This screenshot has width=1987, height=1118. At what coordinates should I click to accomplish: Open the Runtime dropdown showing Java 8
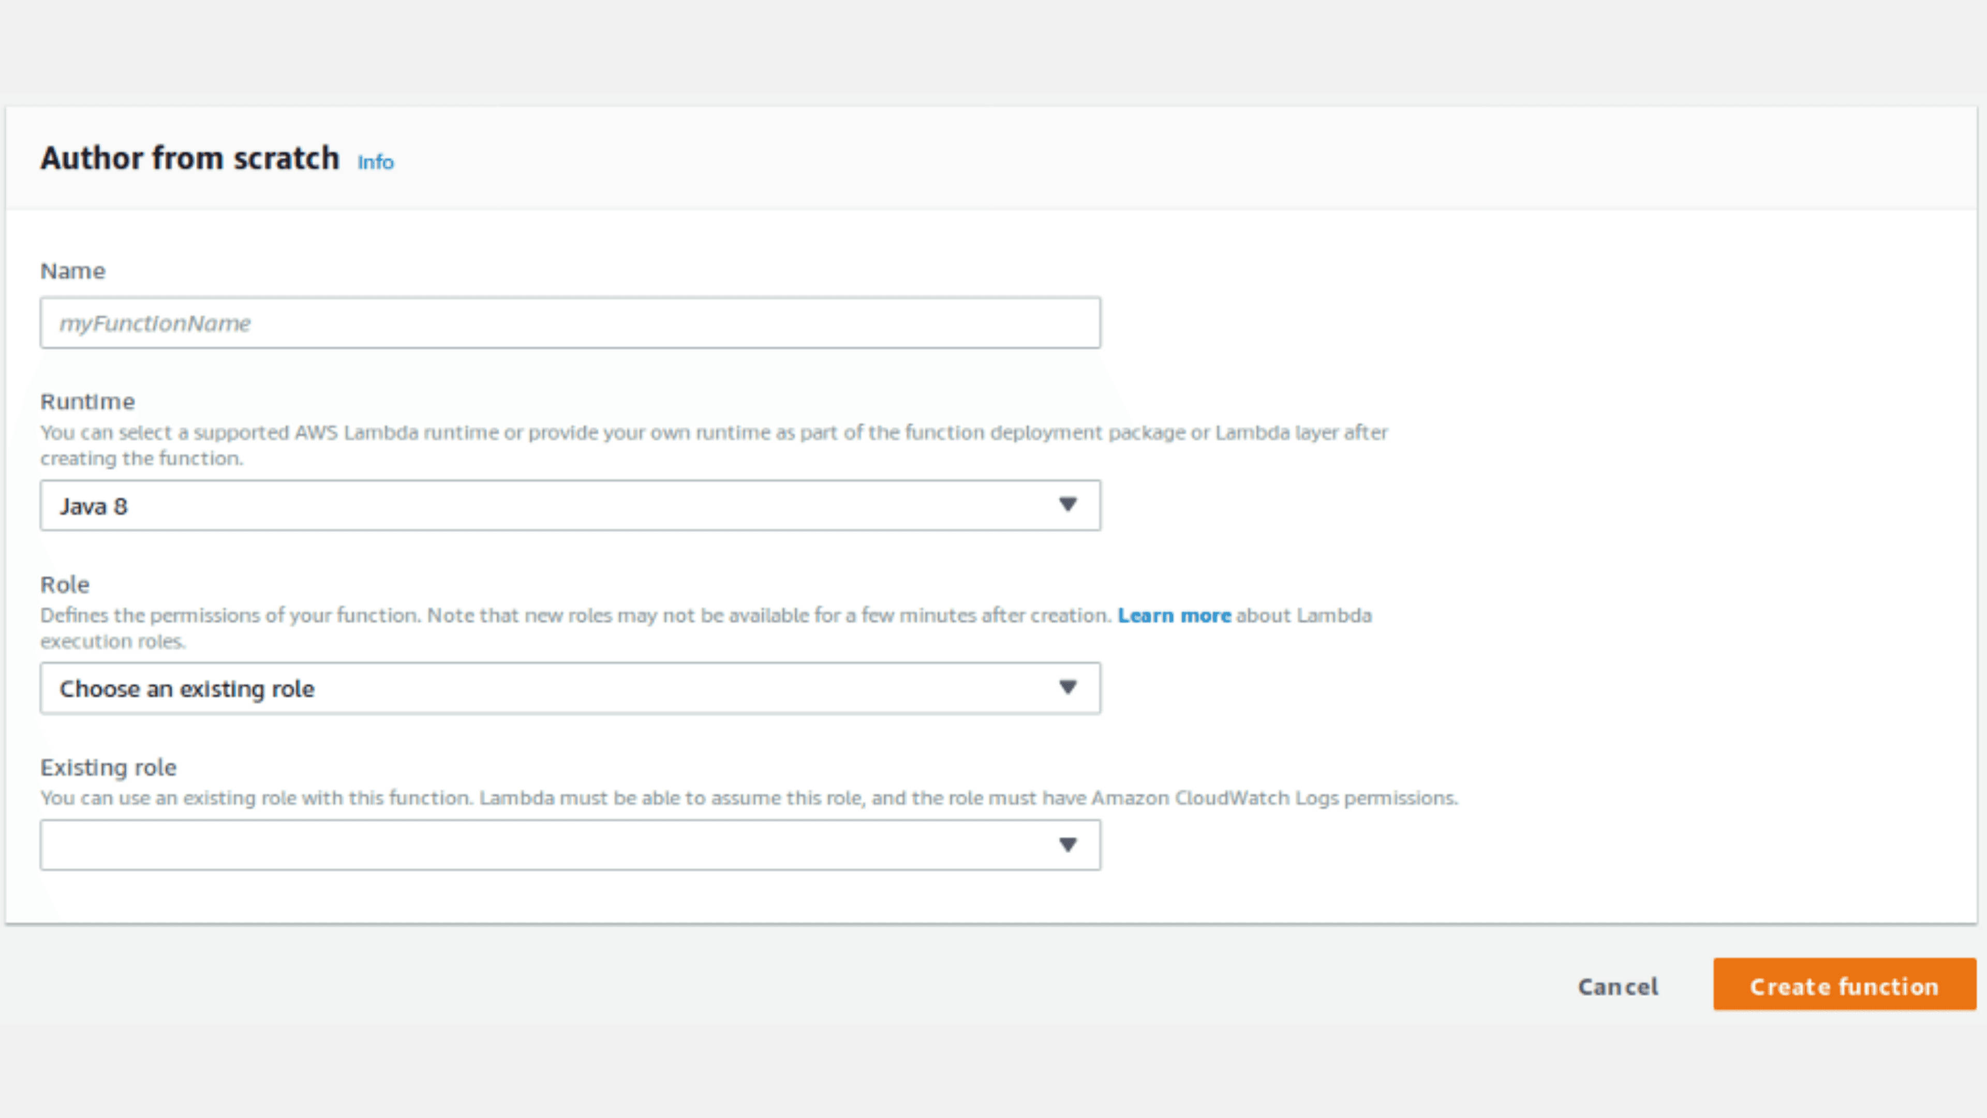pyautogui.click(x=571, y=505)
